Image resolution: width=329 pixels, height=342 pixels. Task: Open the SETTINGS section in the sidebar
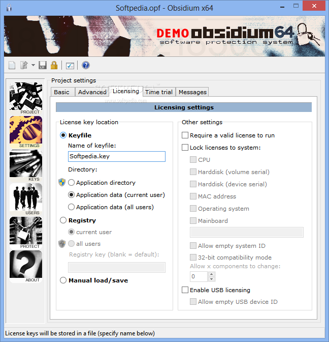[x=26, y=132]
